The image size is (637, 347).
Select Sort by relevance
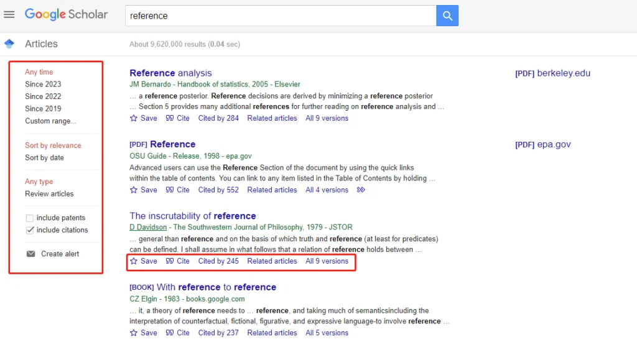(x=53, y=146)
